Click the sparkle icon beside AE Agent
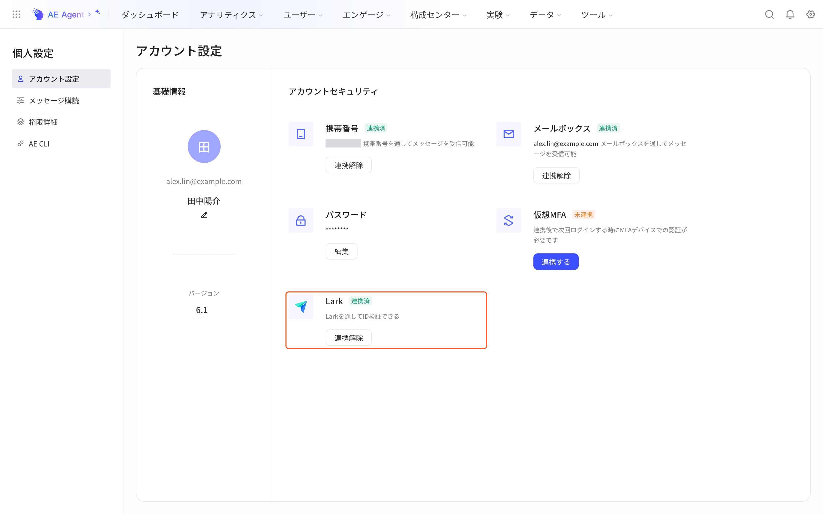This screenshot has height=514, width=823. pos(98,12)
